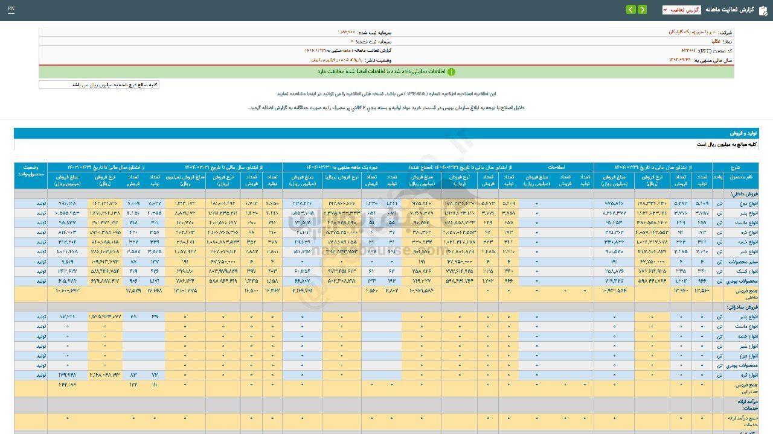Switch language with the EN link
Screen dimensions: 773x434
pyautogui.click(x=11, y=10)
